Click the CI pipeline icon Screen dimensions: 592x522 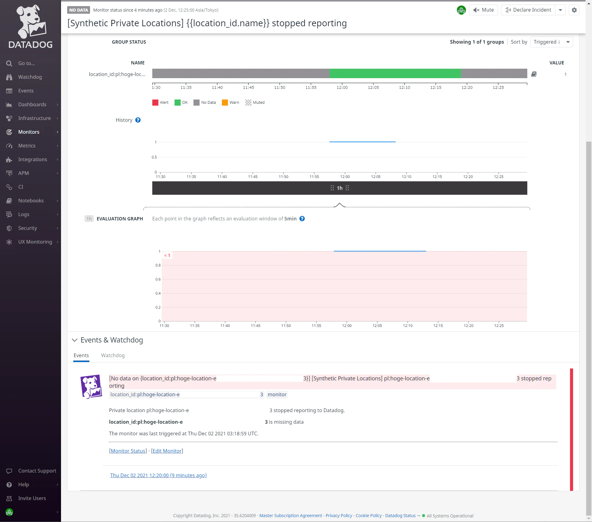(9, 187)
